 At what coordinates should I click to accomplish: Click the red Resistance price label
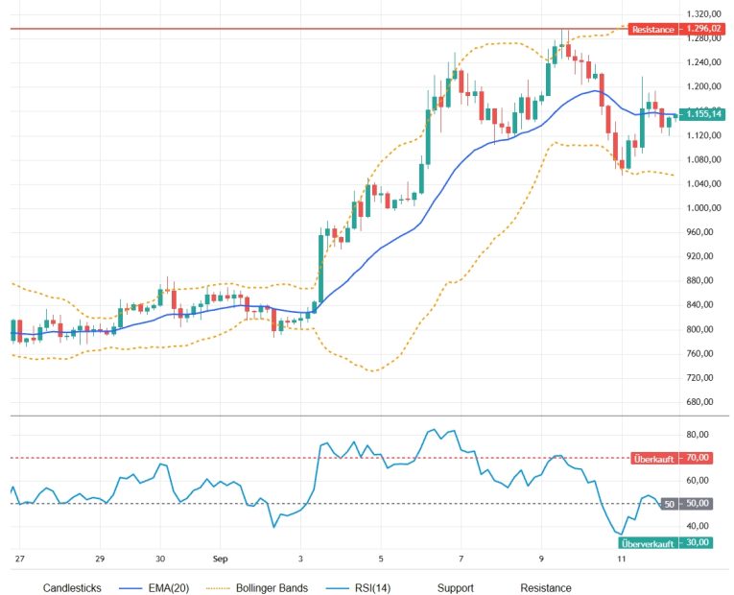[x=653, y=29]
